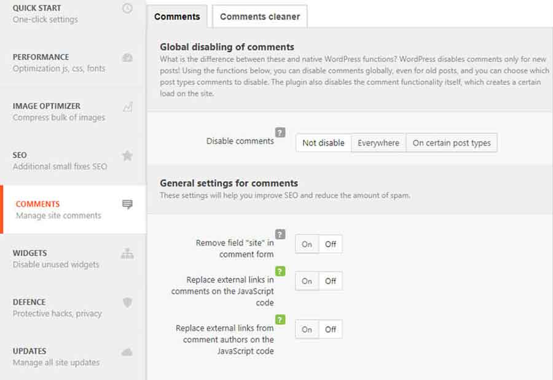Open help hint for Disable comments
The height and width of the screenshot is (380, 553).
280,133
